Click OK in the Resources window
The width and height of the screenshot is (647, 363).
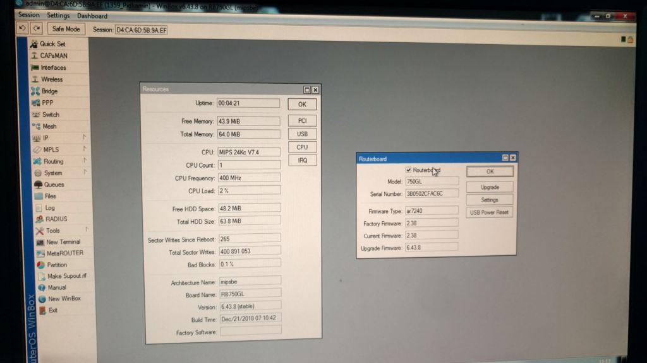302,104
